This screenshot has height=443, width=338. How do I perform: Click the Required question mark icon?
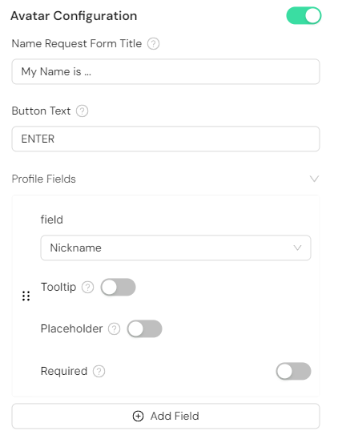(99, 371)
